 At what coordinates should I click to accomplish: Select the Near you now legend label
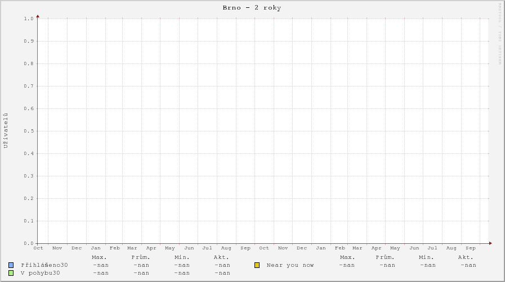[290, 265]
